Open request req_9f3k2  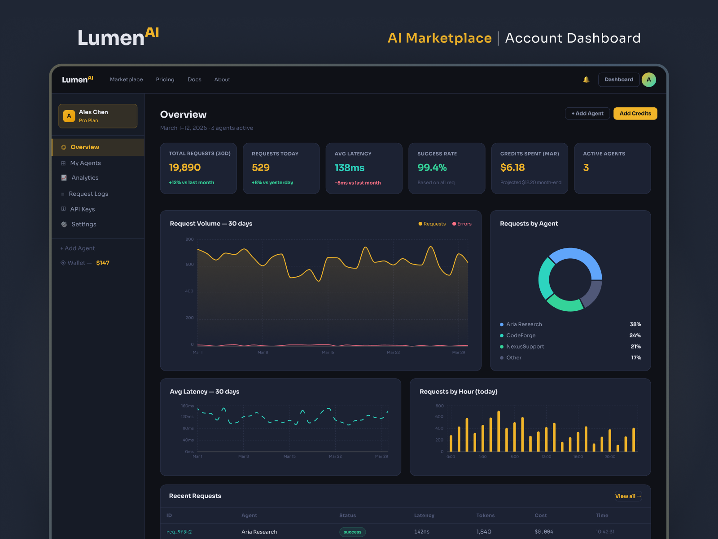coord(179,532)
